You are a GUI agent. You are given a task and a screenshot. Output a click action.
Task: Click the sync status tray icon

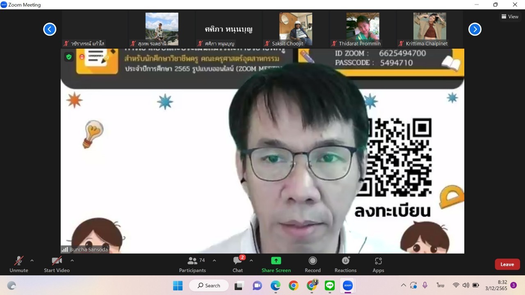click(413, 285)
